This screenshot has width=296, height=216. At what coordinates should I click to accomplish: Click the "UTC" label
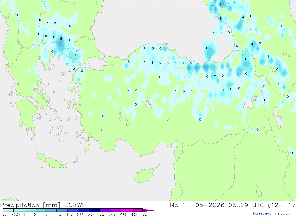(258, 205)
